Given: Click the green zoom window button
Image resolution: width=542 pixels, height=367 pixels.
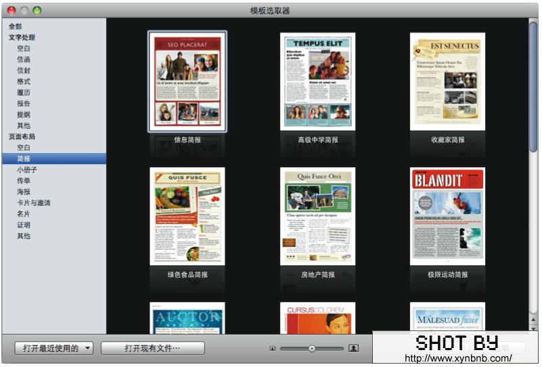Looking at the screenshot, I should (x=37, y=10).
